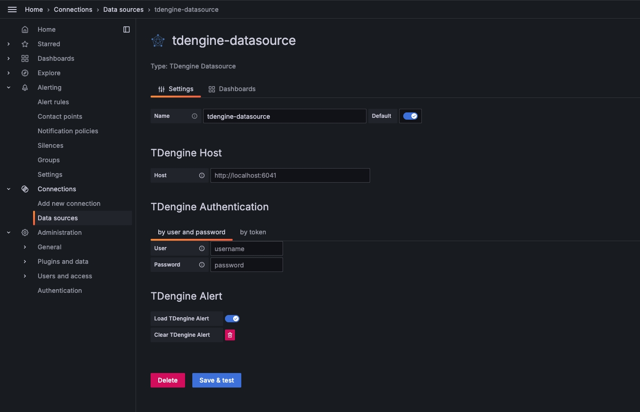The image size is (640, 412).
Task: Click the Connections icon in sidebar
Action: [x=25, y=189]
